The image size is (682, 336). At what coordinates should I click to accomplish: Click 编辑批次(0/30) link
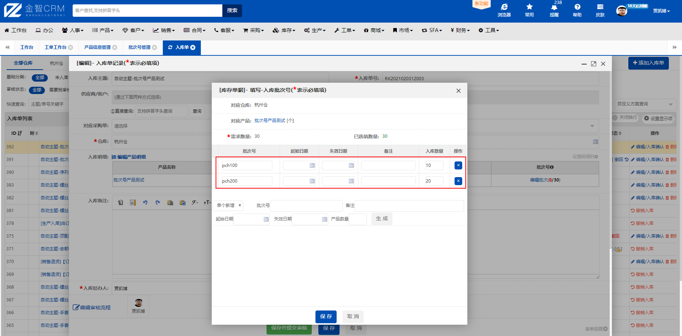[545, 180]
